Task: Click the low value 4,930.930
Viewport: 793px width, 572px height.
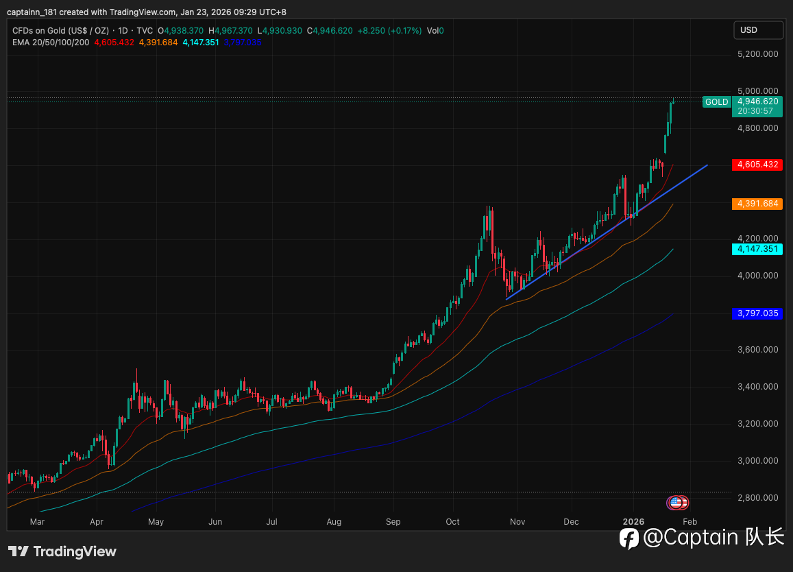Action: coord(282,31)
